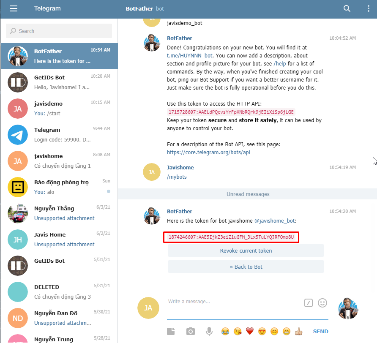Open the hamburger main menu
The height and width of the screenshot is (343, 377).
[14, 8]
